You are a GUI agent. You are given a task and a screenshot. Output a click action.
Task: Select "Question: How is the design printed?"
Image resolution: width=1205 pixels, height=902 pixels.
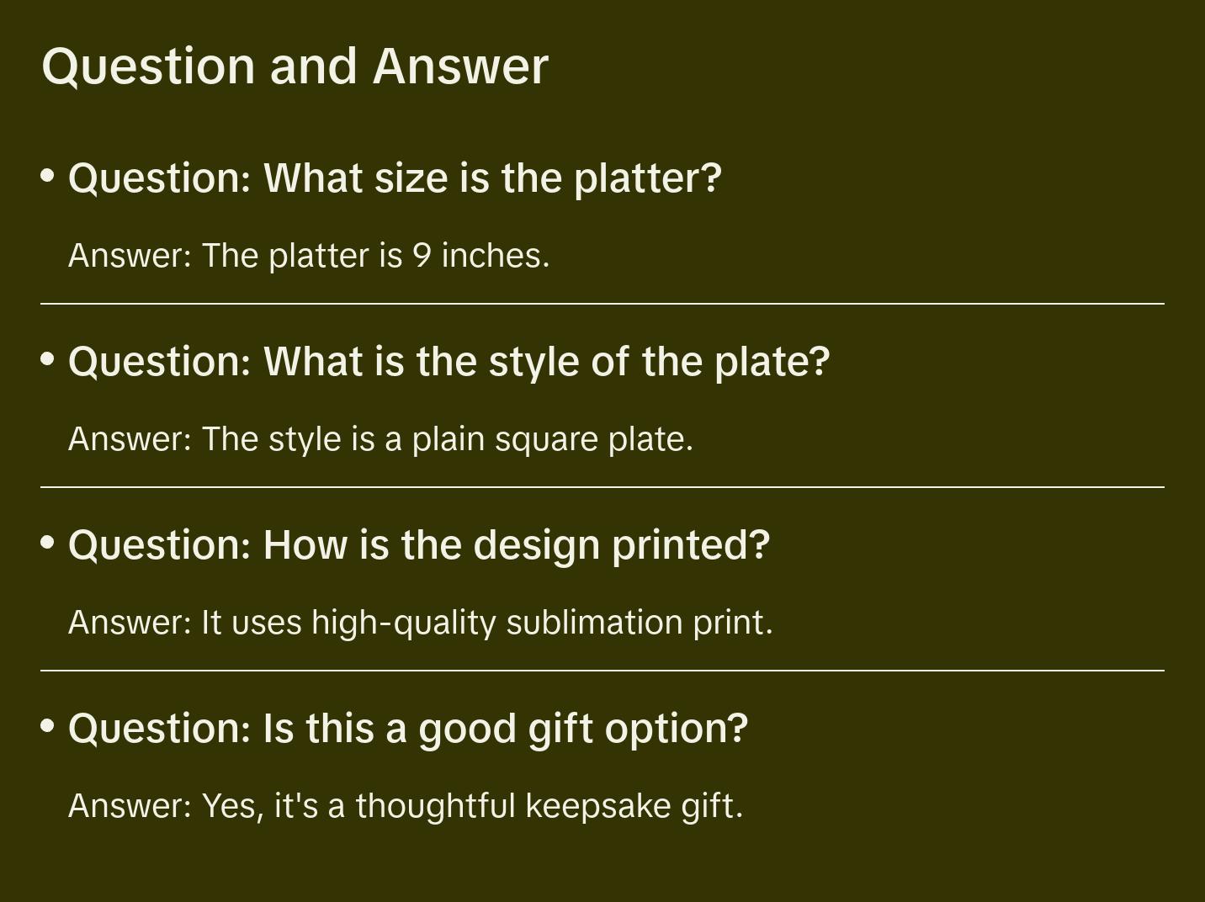[x=418, y=545]
